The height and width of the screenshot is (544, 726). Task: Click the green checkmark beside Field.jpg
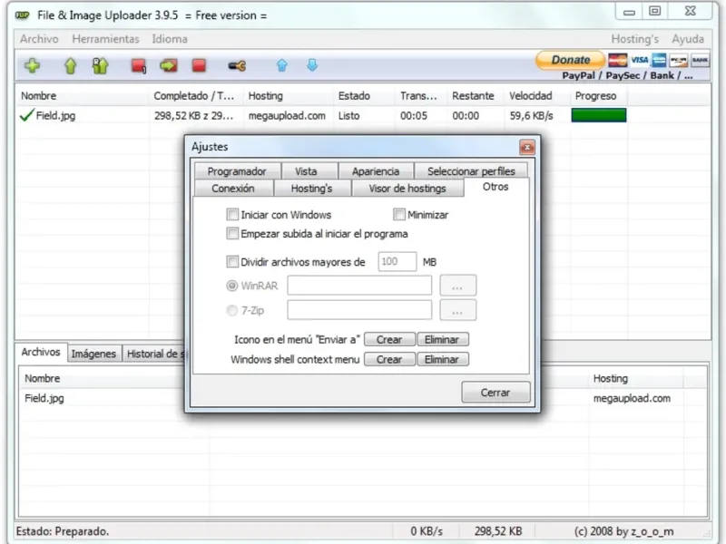pos(27,115)
